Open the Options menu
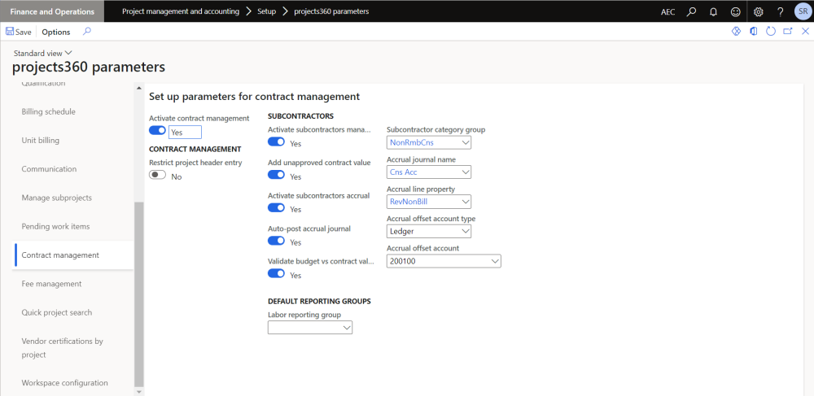 pos(56,32)
